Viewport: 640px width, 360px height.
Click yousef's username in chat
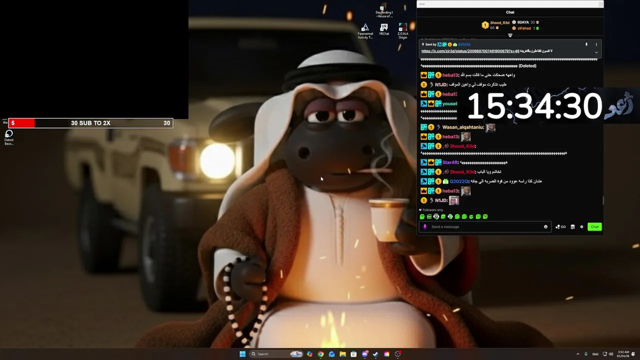[x=449, y=104]
